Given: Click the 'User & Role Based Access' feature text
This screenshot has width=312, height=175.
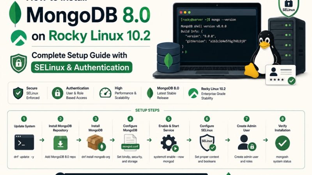Looking at the screenshot, I should pyautogui.click(x=76, y=95).
